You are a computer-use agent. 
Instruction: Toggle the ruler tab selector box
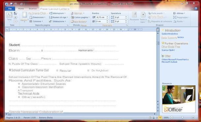coord(7,30)
